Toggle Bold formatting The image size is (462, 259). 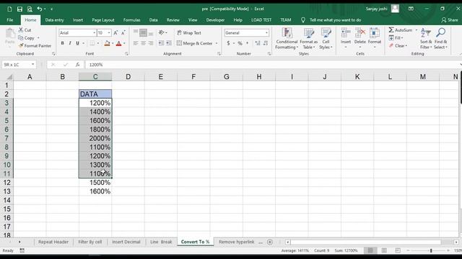pos(63,43)
